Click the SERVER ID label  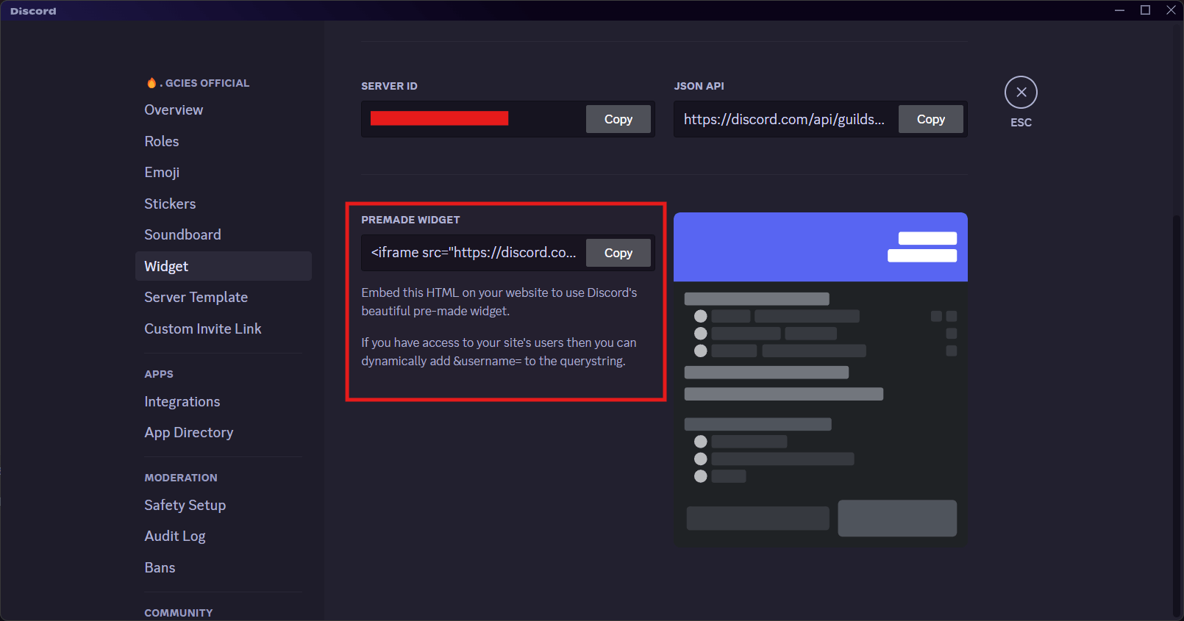click(389, 86)
